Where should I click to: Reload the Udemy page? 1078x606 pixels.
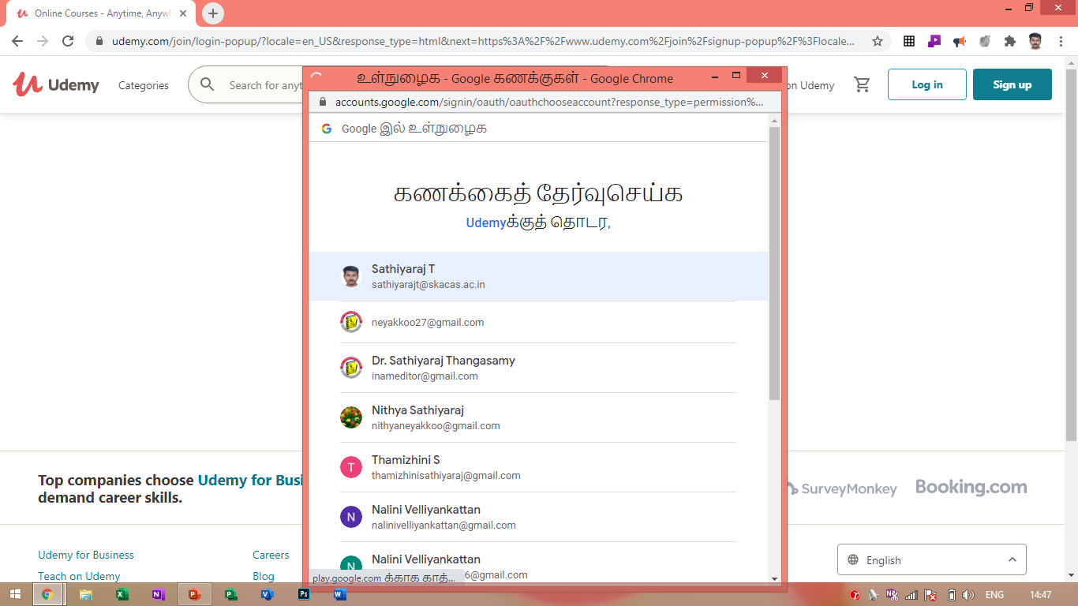pyautogui.click(x=68, y=41)
